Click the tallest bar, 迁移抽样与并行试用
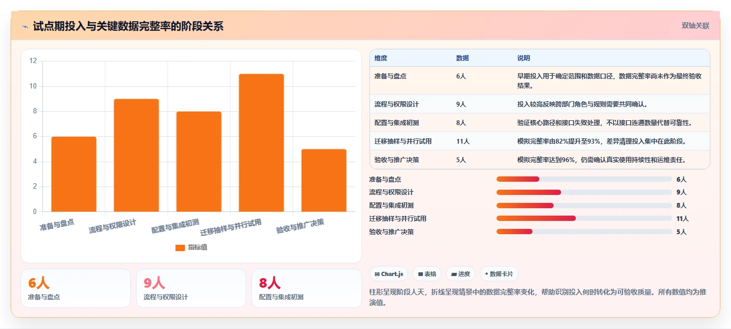Screen dimensions: 731x329 [261, 143]
